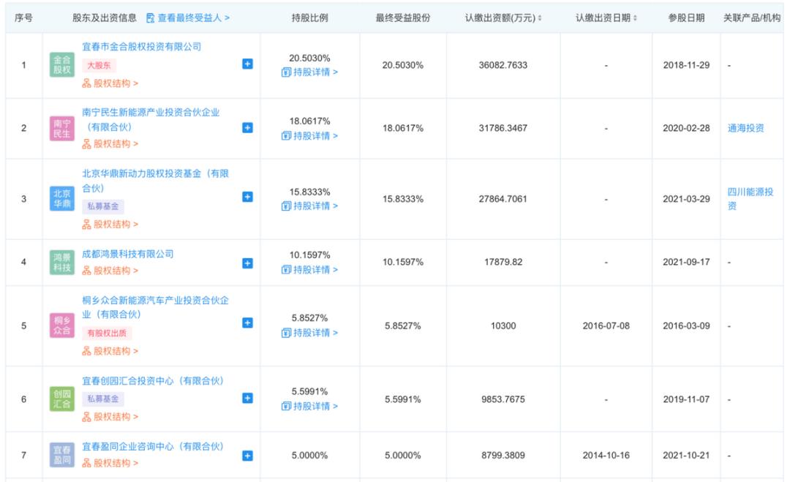Click the 南宁民生 company logo
Image resolution: width=790 pixels, height=482 pixels.
click(x=62, y=129)
